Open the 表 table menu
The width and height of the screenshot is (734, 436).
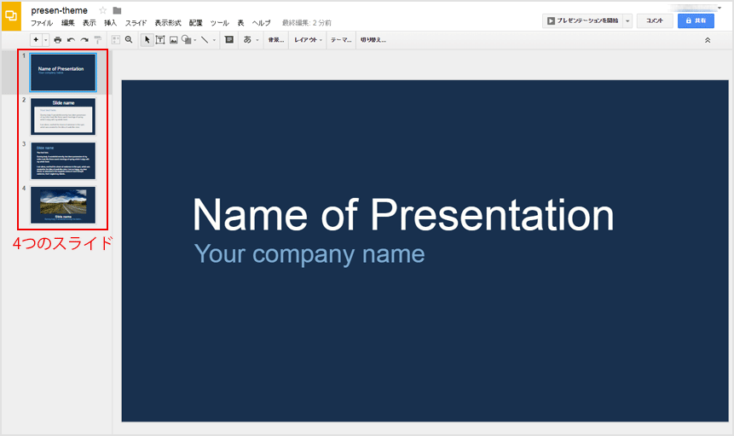240,22
